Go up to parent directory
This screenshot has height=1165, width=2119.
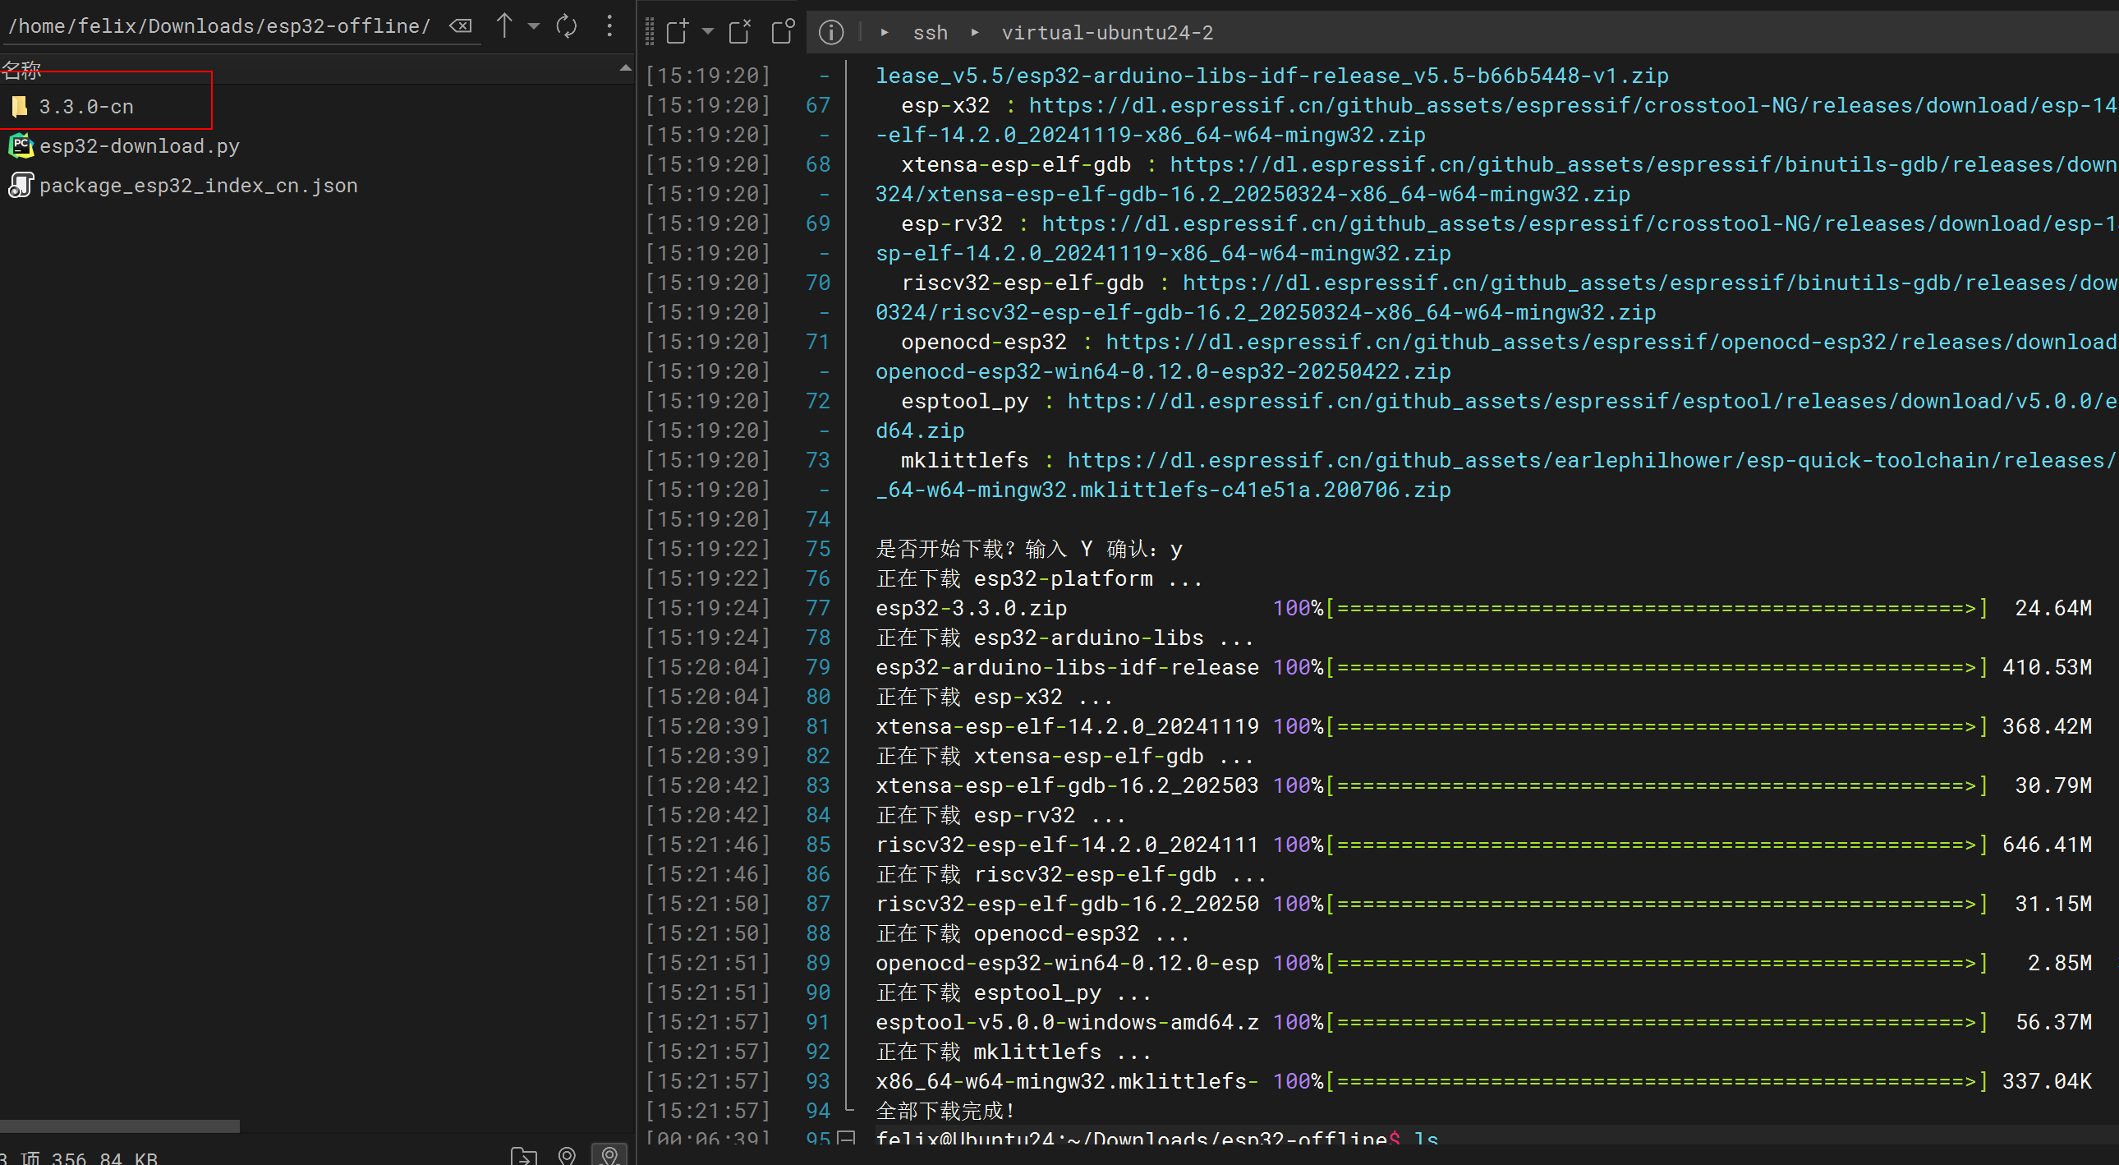504,26
